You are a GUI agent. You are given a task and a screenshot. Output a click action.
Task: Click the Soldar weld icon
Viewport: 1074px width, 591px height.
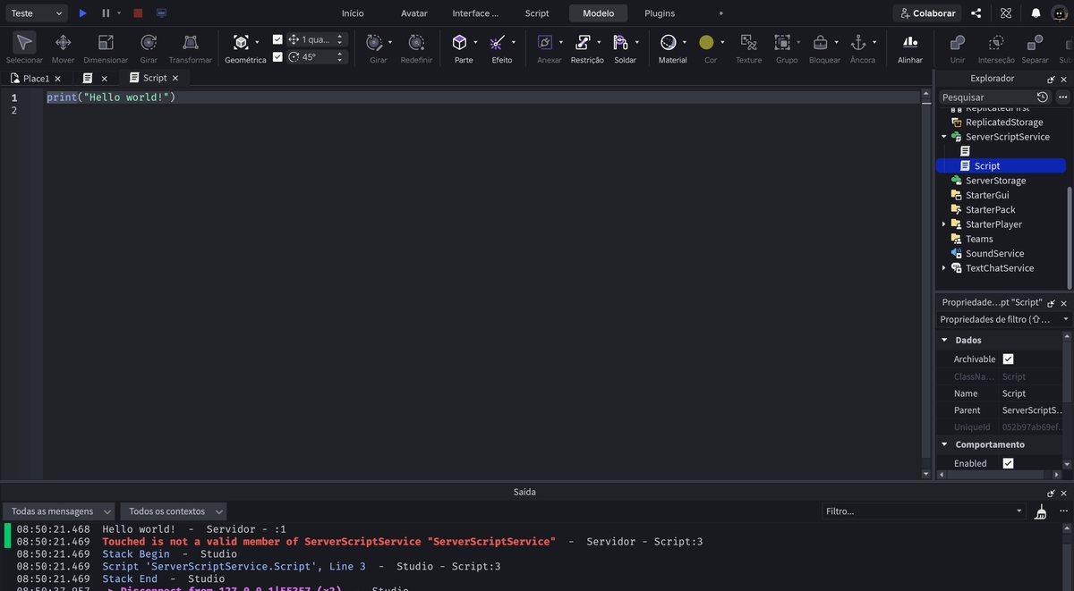pos(621,42)
